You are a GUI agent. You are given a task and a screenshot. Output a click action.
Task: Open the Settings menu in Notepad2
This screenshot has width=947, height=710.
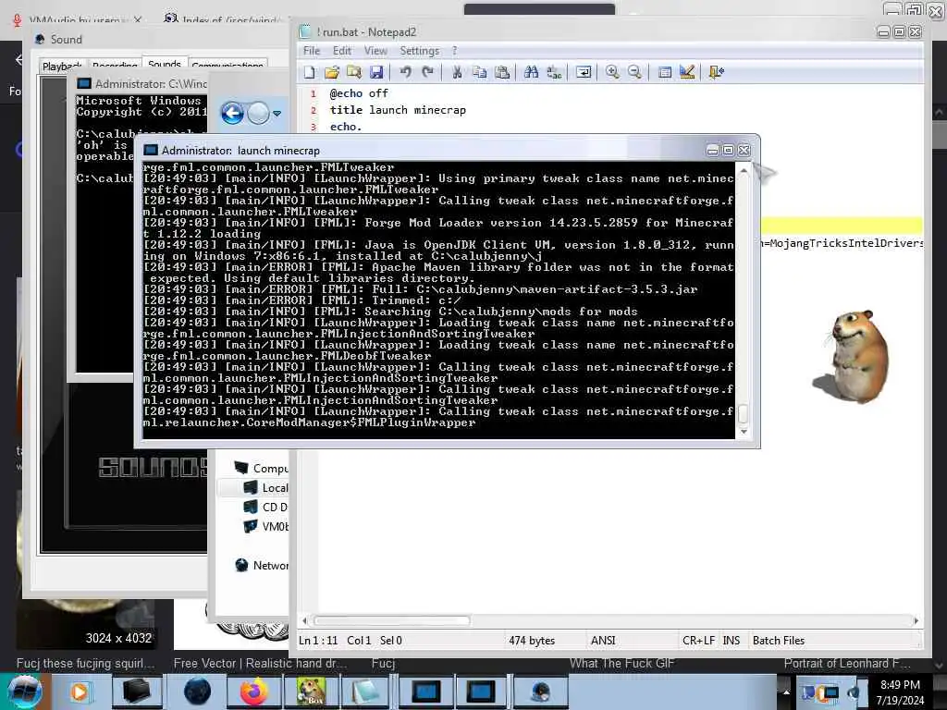(x=420, y=51)
